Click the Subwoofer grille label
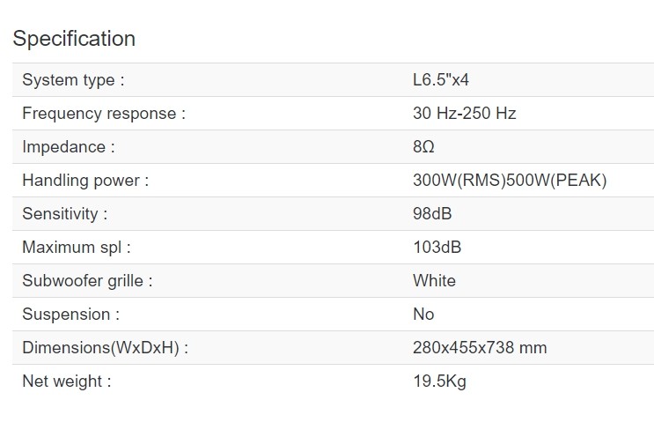The width and height of the screenshot is (654, 437). 87,281
